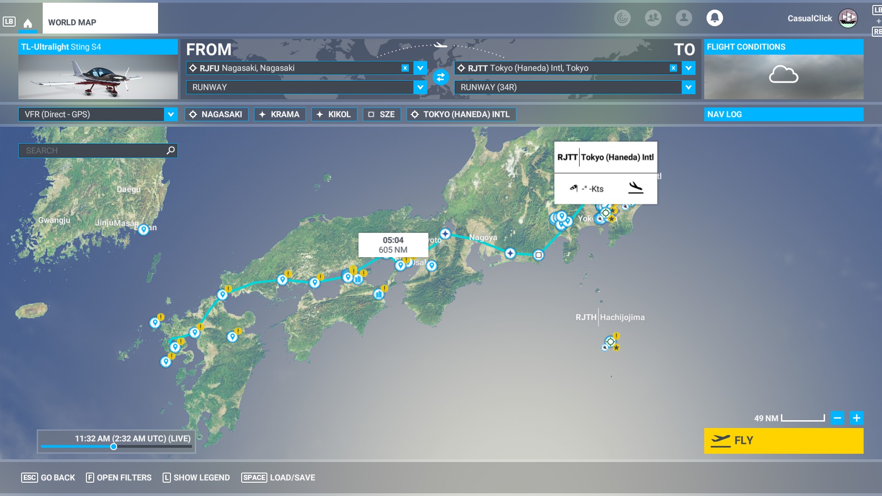882x496 pixels.
Task: Clear RJFU Nagasaki departure selection
Action: (x=405, y=68)
